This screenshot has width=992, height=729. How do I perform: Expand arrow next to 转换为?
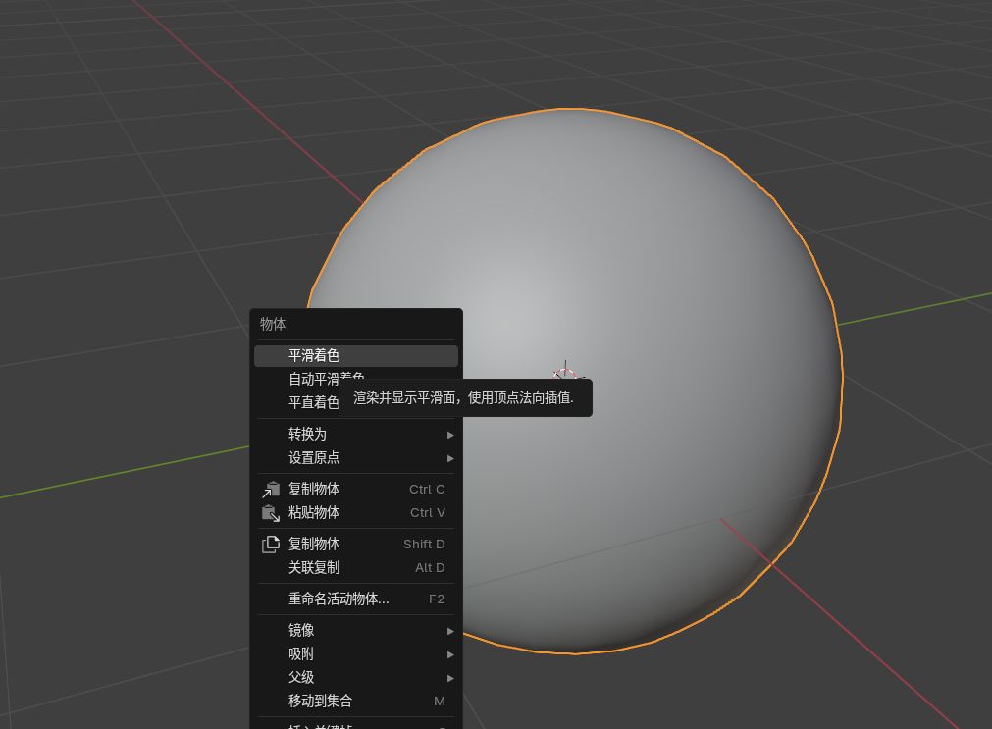coord(450,435)
